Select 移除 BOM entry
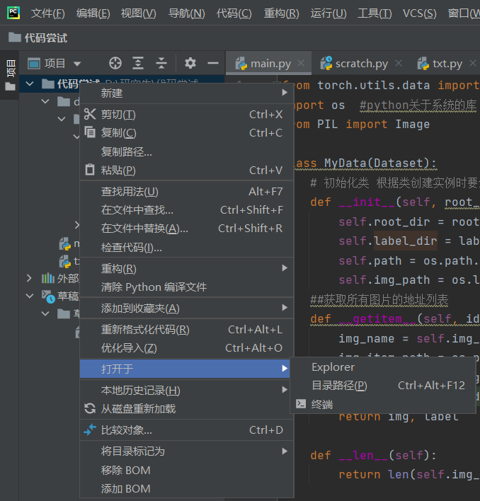 click(x=186, y=470)
